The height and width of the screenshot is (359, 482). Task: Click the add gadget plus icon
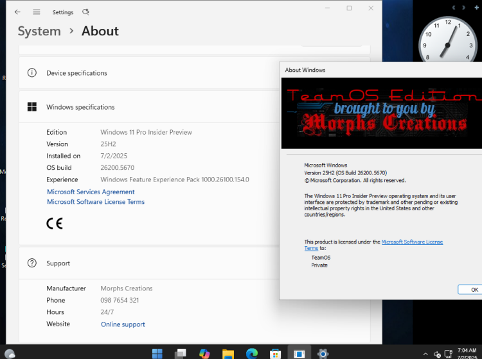coord(477,7)
